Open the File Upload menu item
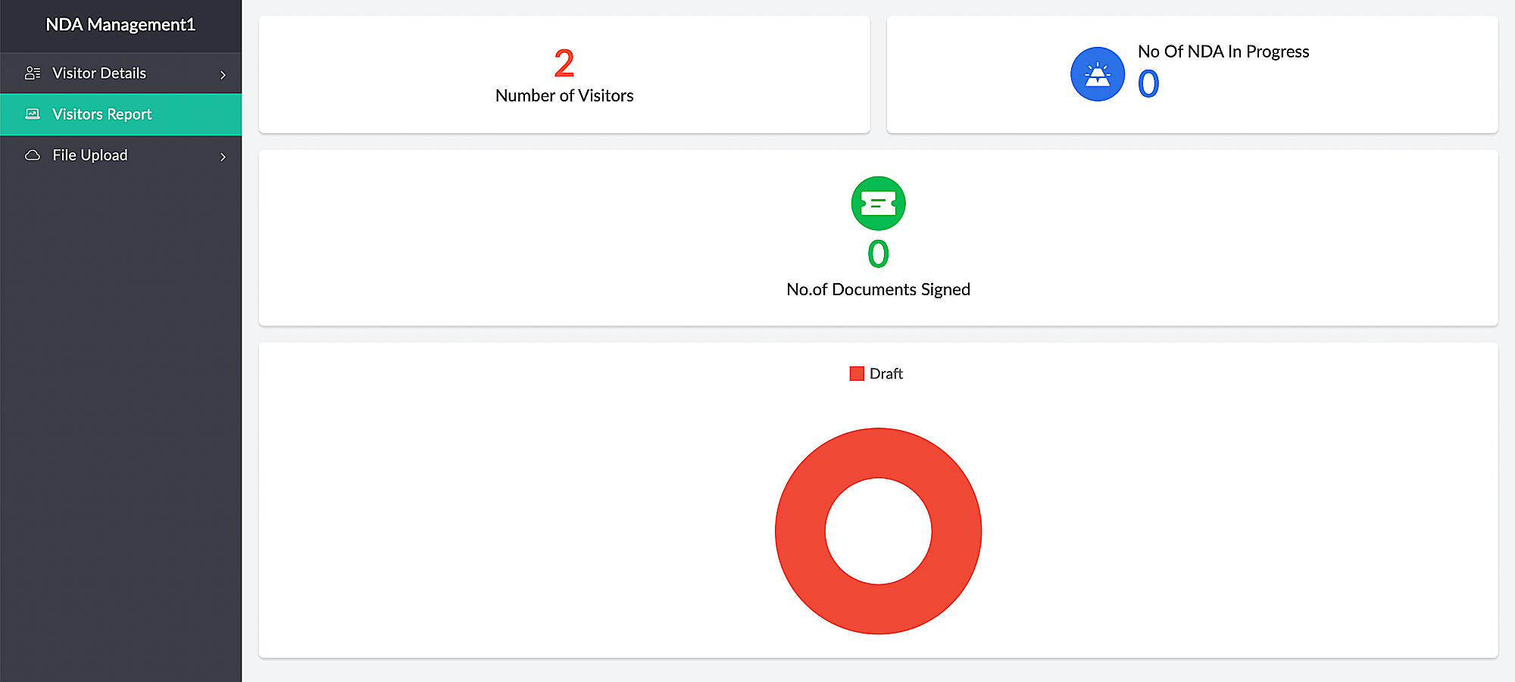The width and height of the screenshot is (1515, 682). 90,155
